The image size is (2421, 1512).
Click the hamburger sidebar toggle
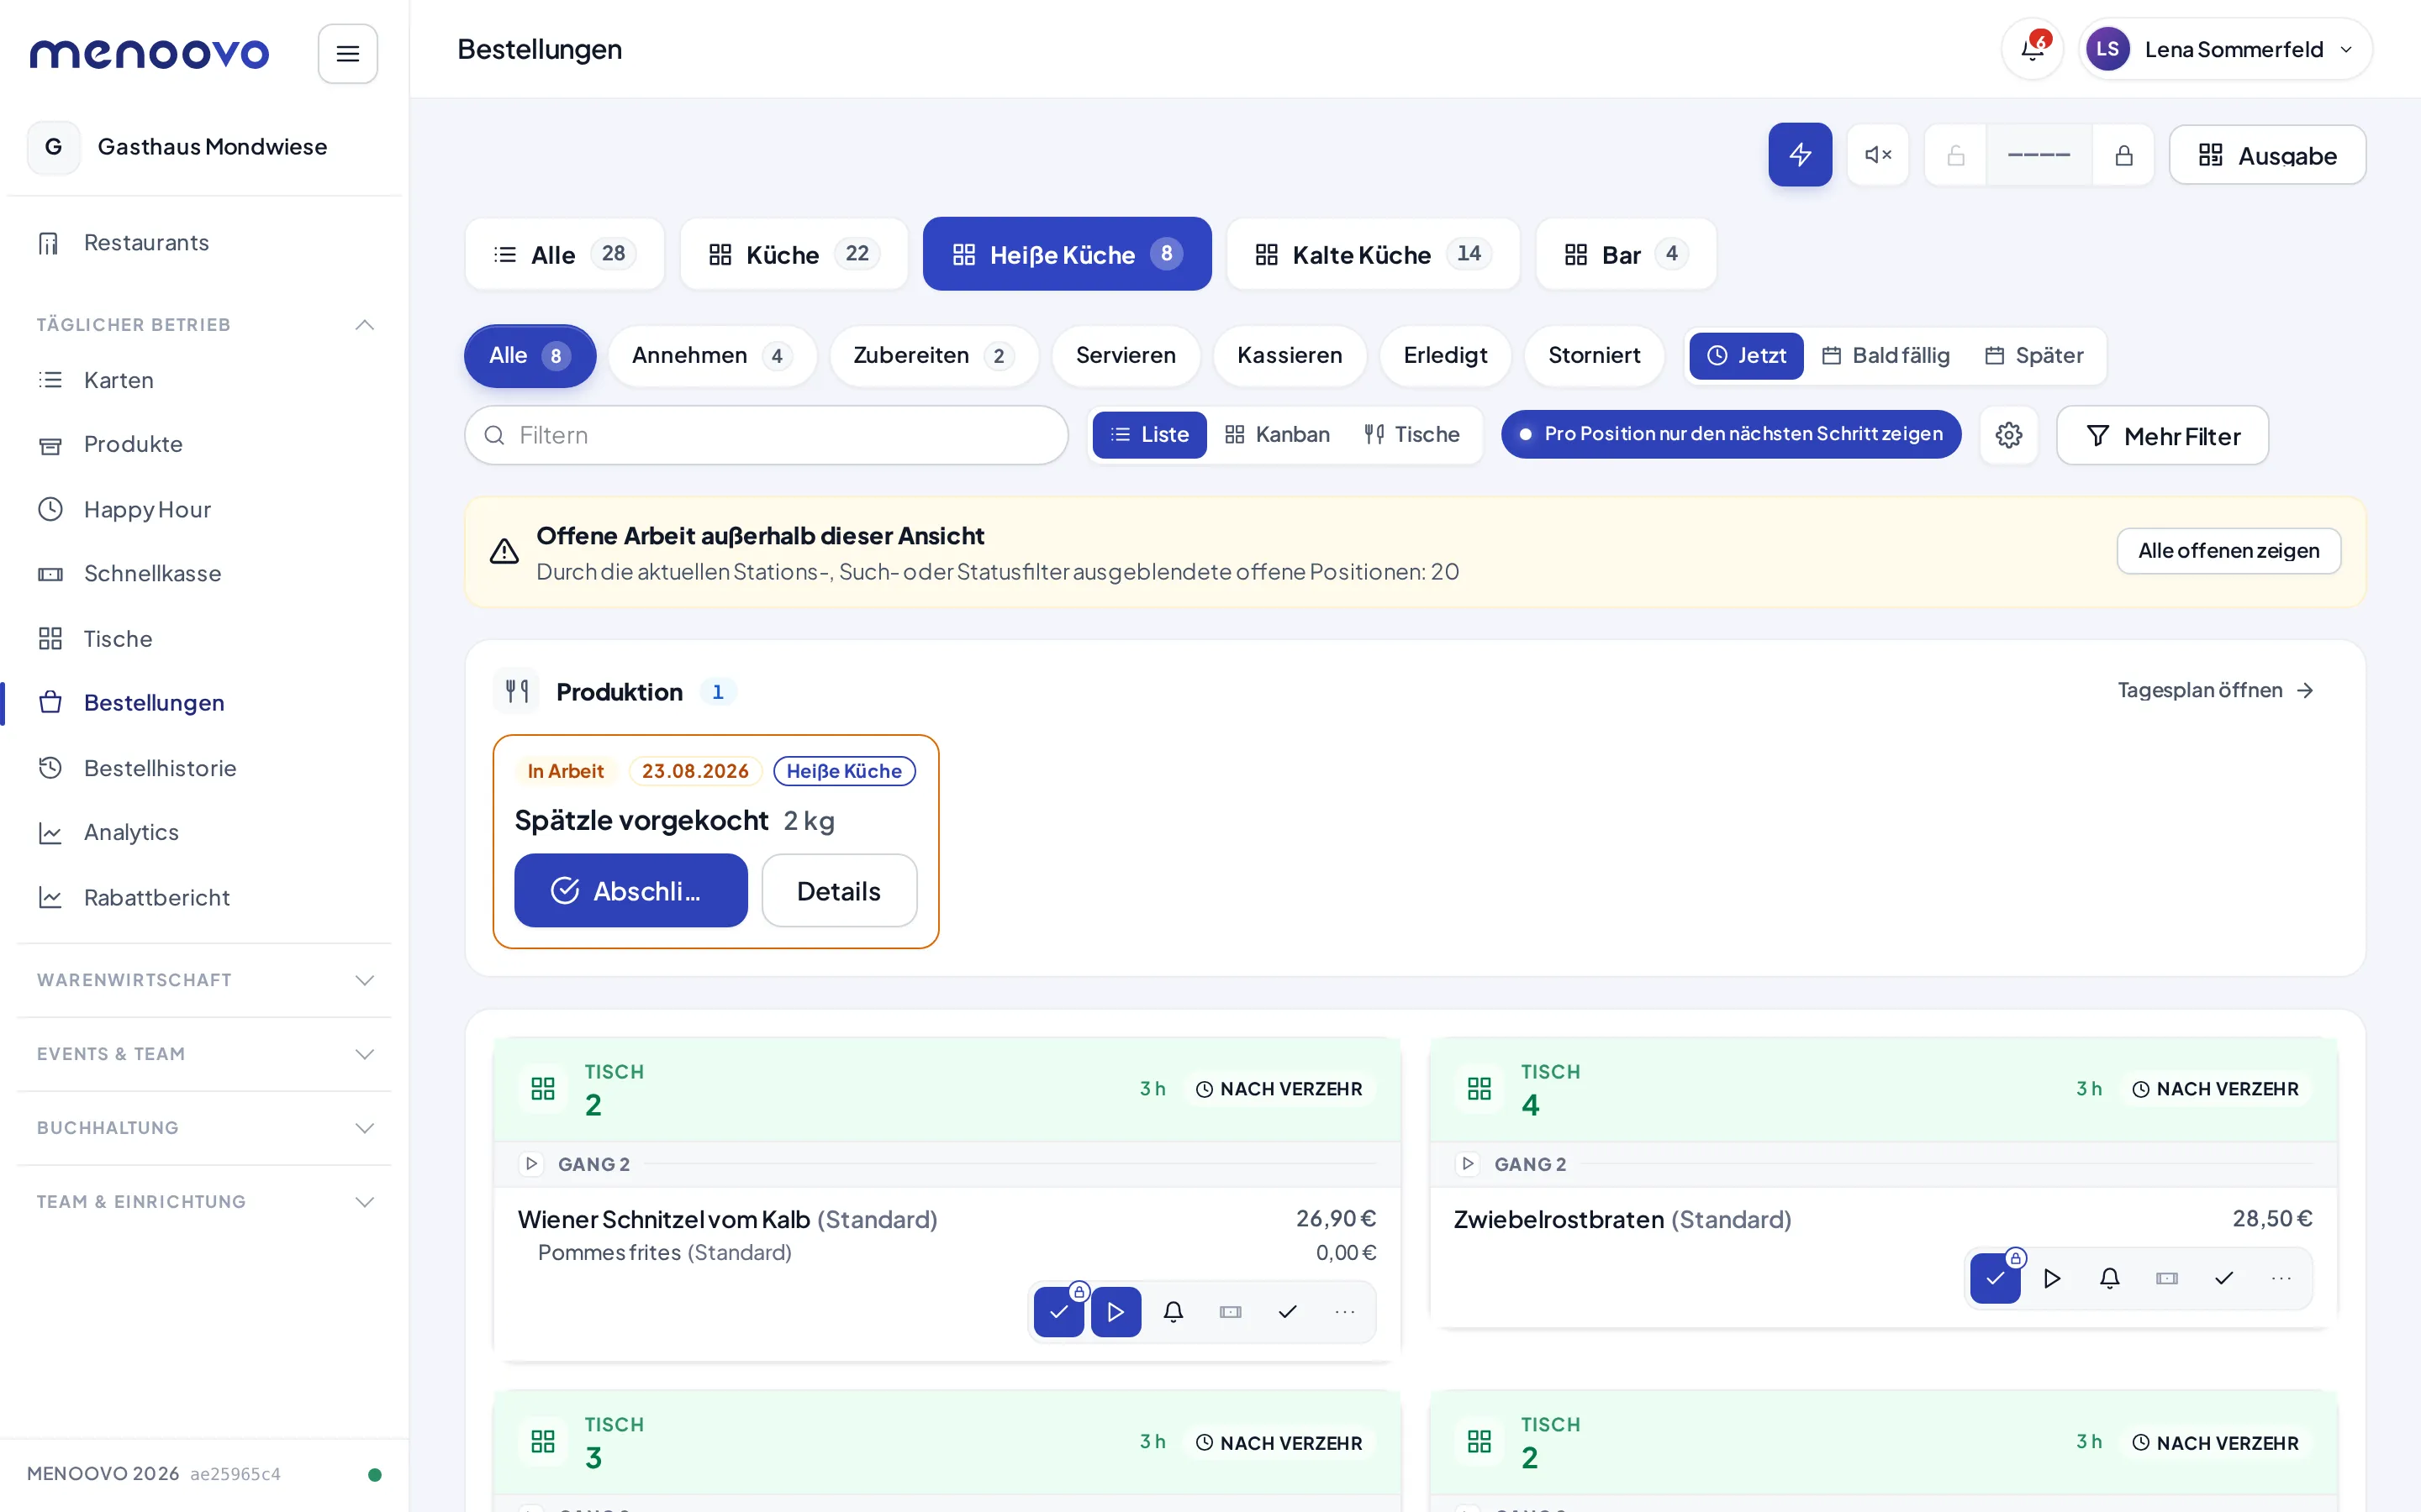tap(347, 54)
